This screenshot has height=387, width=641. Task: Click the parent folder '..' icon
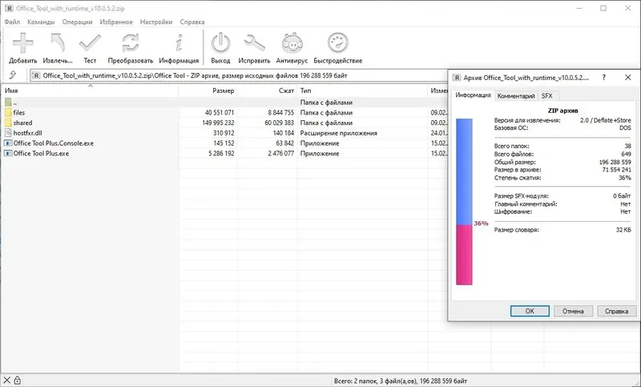point(8,103)
